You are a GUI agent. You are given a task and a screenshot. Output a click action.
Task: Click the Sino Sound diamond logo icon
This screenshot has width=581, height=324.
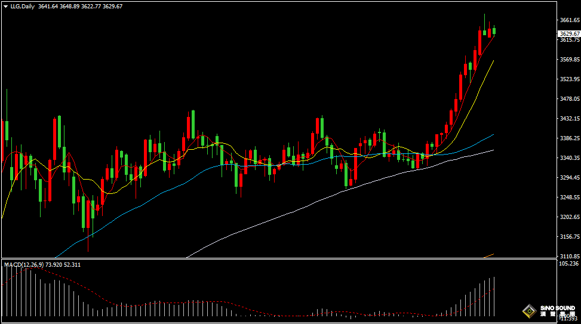529,311
